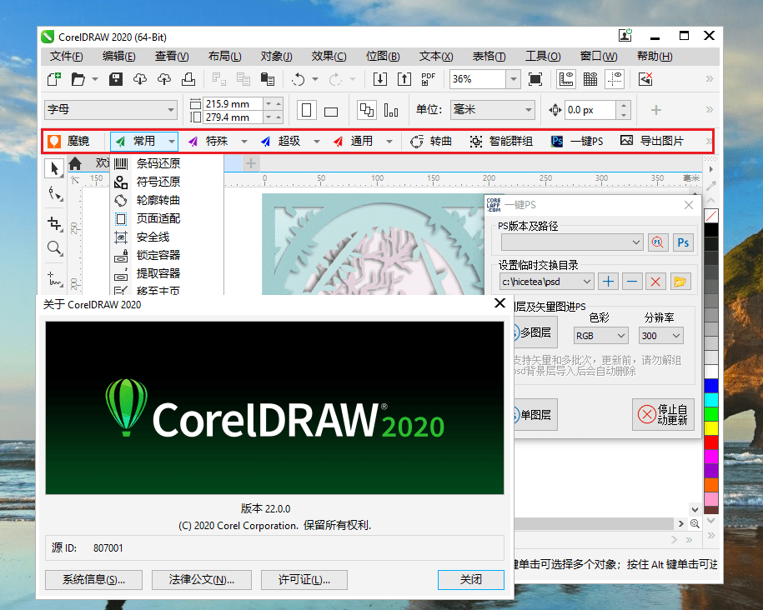Delete temp directory with red X

coord(655,281)
